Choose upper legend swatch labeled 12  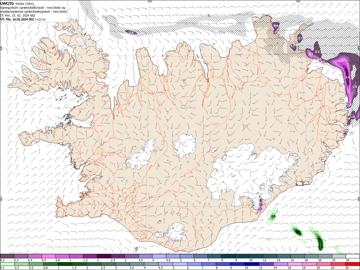(x=270, y=256)
